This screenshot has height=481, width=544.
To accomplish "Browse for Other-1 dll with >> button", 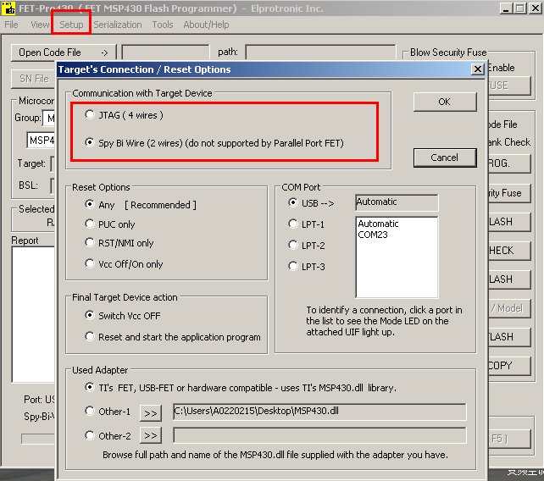I will [x=151, y=413].
